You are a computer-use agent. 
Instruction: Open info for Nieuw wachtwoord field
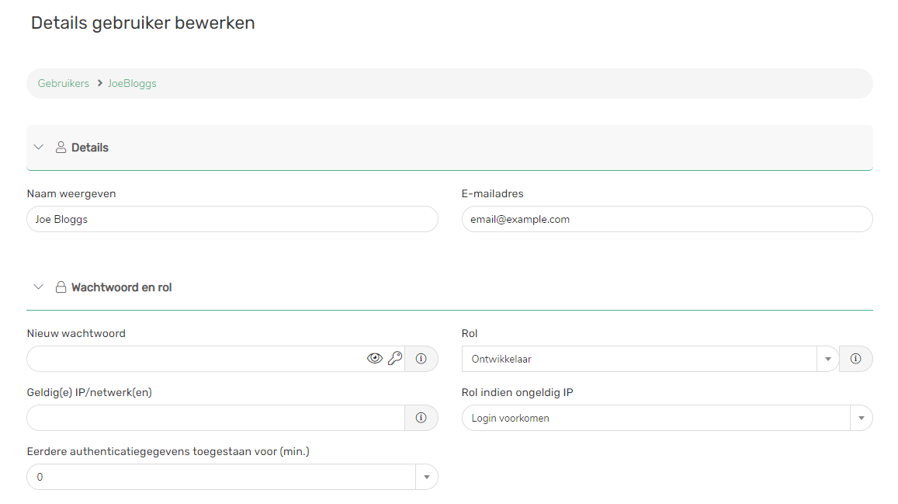coord(421,359)
